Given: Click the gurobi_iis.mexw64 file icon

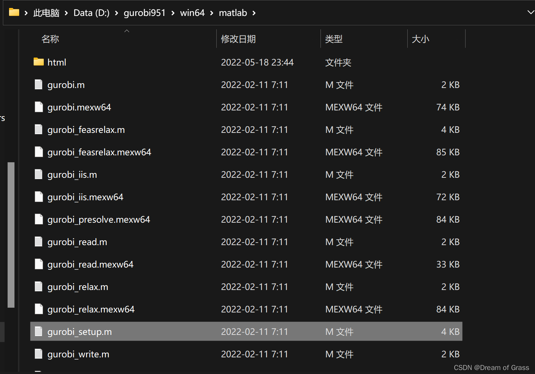Looking at the screenshot, I should 39,197.
